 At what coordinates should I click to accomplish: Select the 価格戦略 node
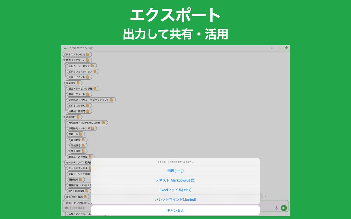pos(76,179)
